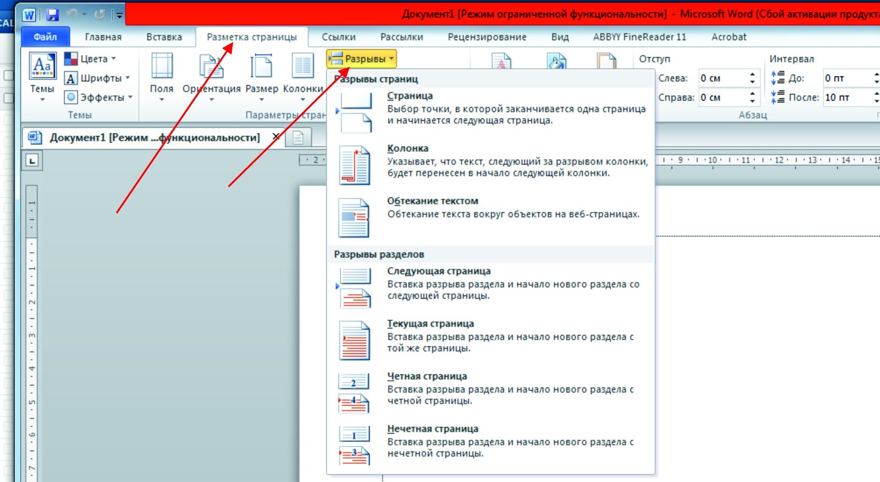This screenshot has width=880, height=482.
Task: Open the Customize Quick Access Toolbar dropdown
Action: click(119, 15)
